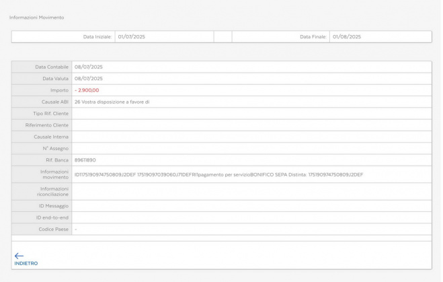This screenshot has height=282, width=443.
Task: Select the Rif. Banca number 89611890
Action: pyautogui.click(x=85, y=160)
